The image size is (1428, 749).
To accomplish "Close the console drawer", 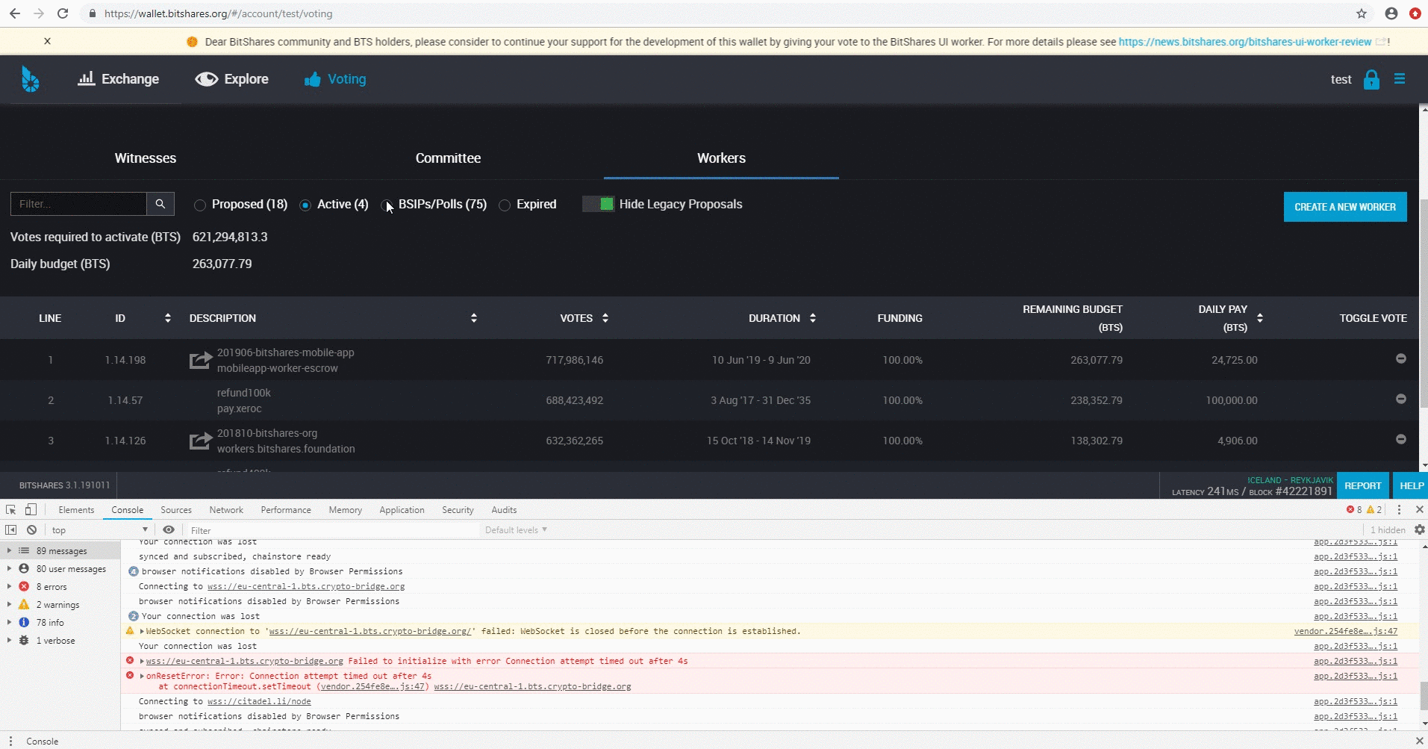I will pyautogui.click(x=1419, y=741).
